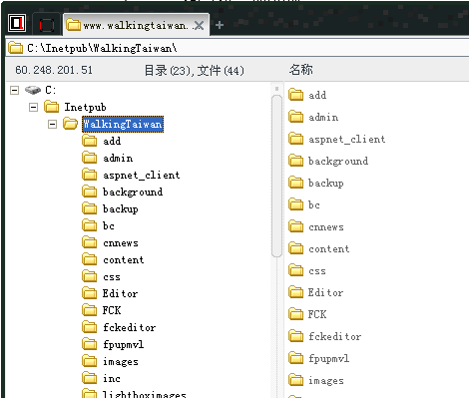The image size is (469, 398).
Task: Select fpupmvl name in the file list
Action: tap(328, 359)
